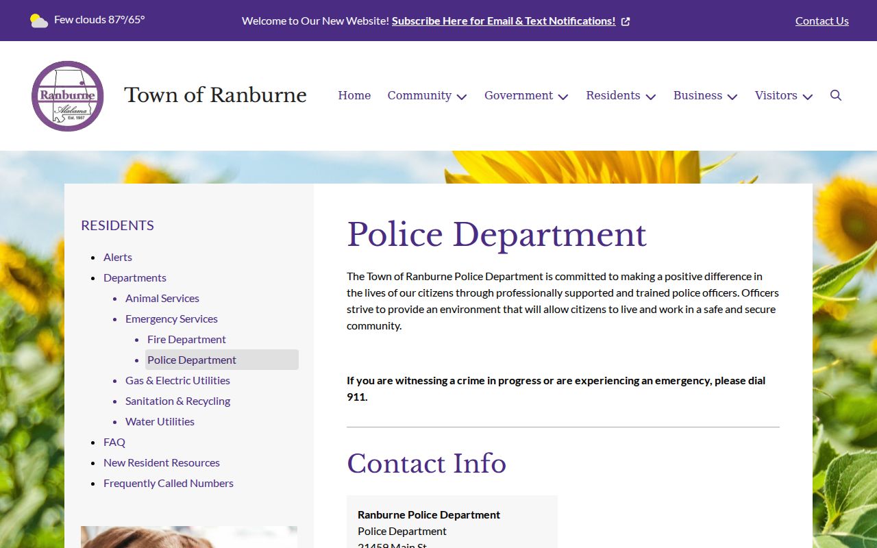The width and height of the screenshot is (877, 548).
Task: Click the Few clouds 87°/65° weather text
Action: click(x=99, y=19)
